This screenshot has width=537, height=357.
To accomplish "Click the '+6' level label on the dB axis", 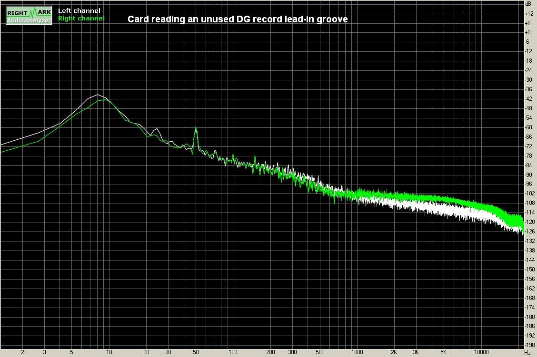I will (528, 23).
